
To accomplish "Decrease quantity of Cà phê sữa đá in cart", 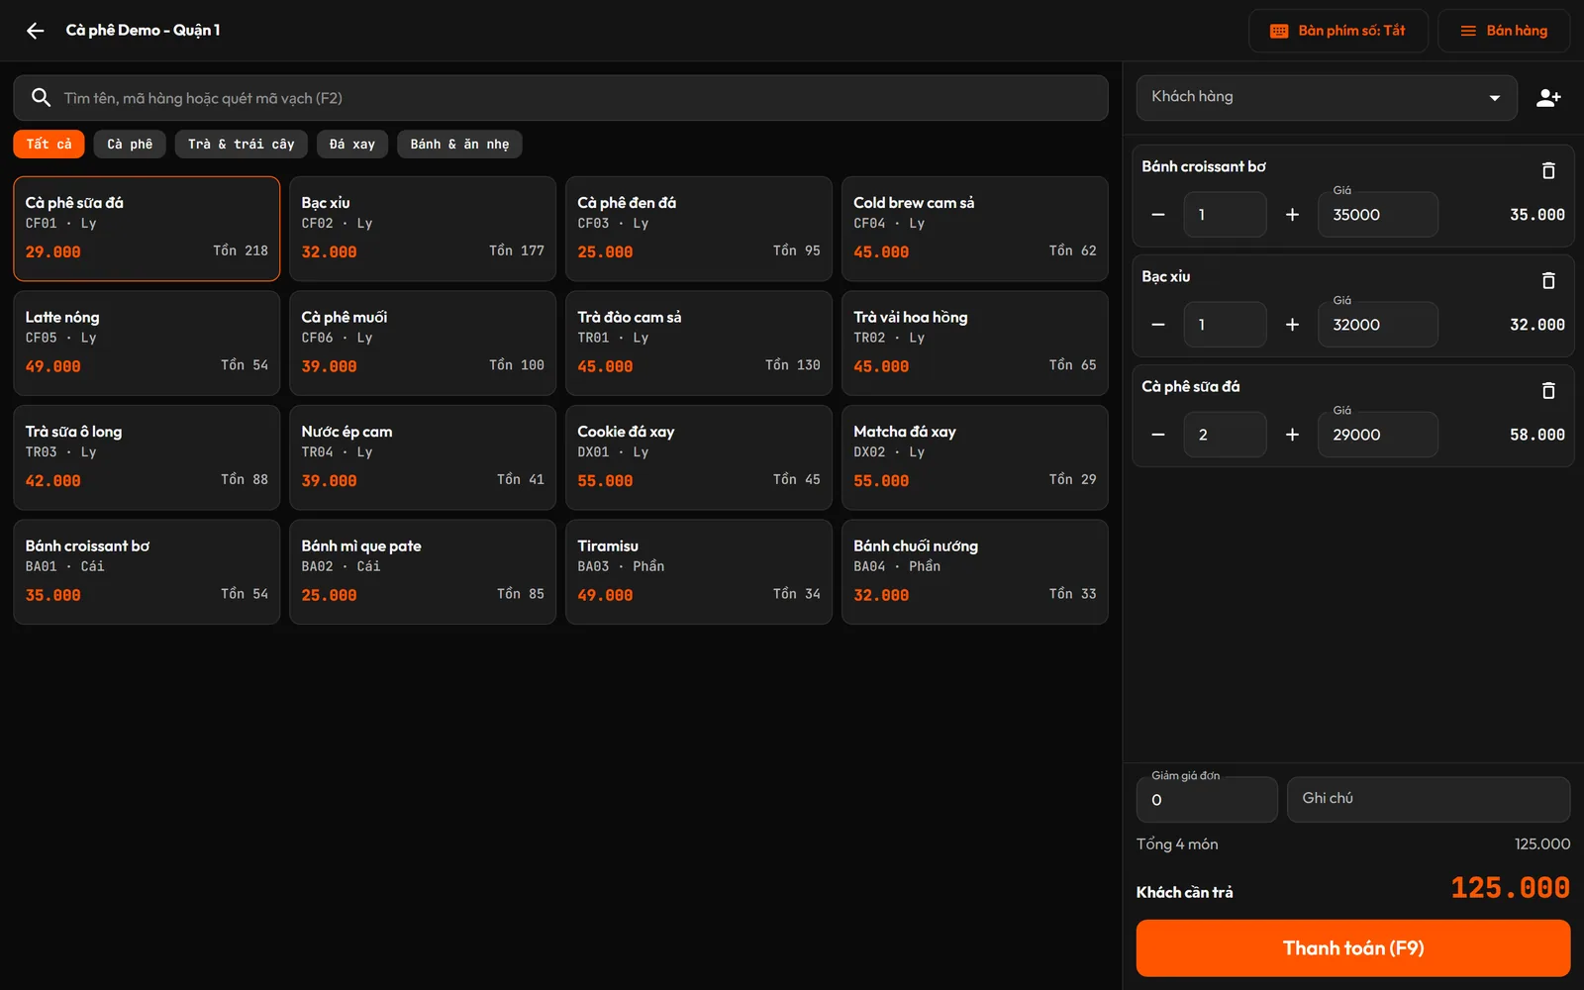I will 1158,435.
